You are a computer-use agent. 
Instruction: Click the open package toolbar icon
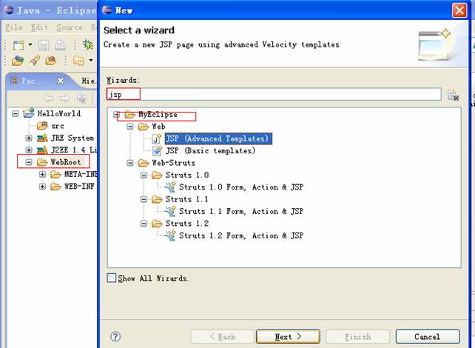coord(50,61)
